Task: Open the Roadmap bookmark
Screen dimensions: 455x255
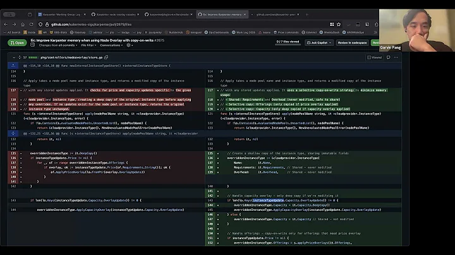Action: click(78, 32)
